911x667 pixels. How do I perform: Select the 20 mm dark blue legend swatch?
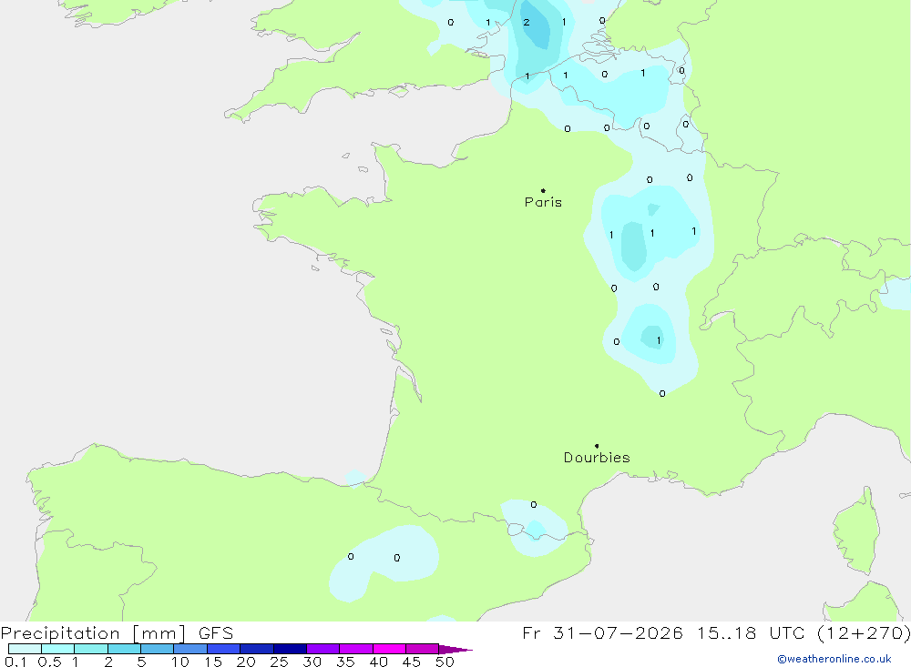point(257,649)
